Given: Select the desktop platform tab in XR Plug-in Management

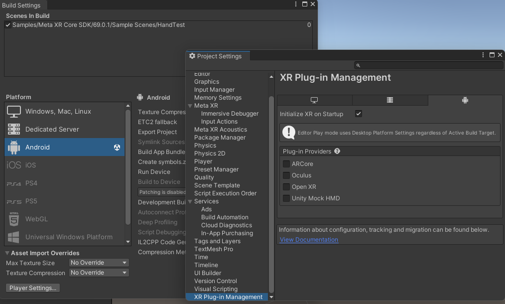Looking at the screenshot, I should click(x=314, y=100).
